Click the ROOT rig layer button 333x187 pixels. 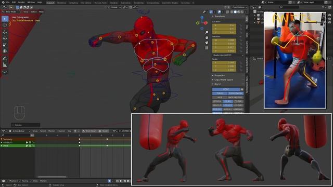point(226,89)
